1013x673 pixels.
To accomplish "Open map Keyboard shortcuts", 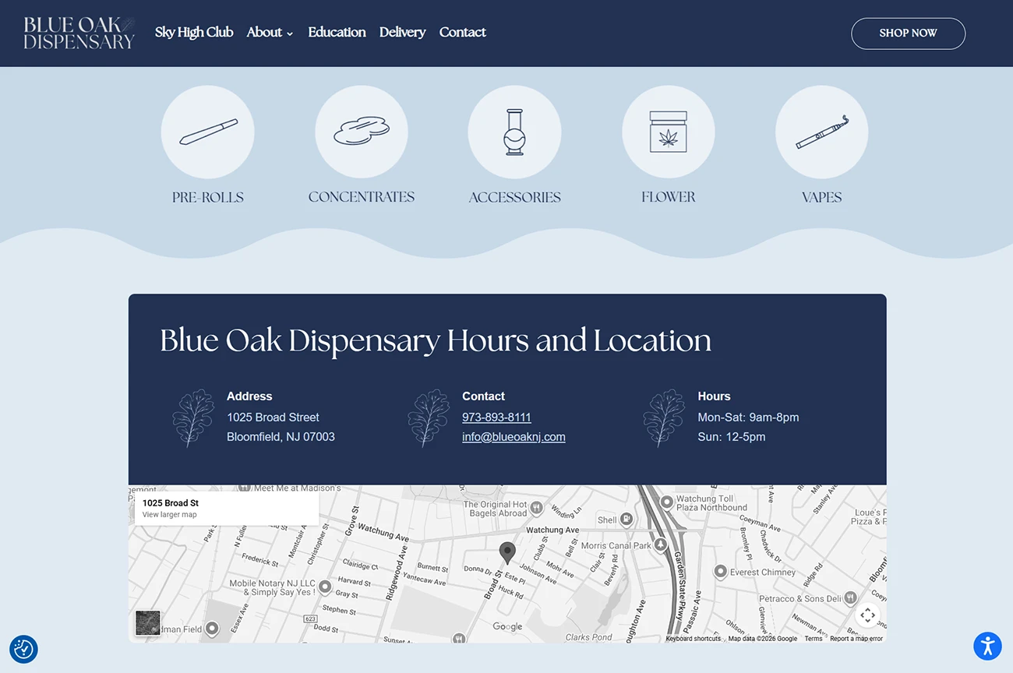I will pyautogui.click(x=694, y=639).
